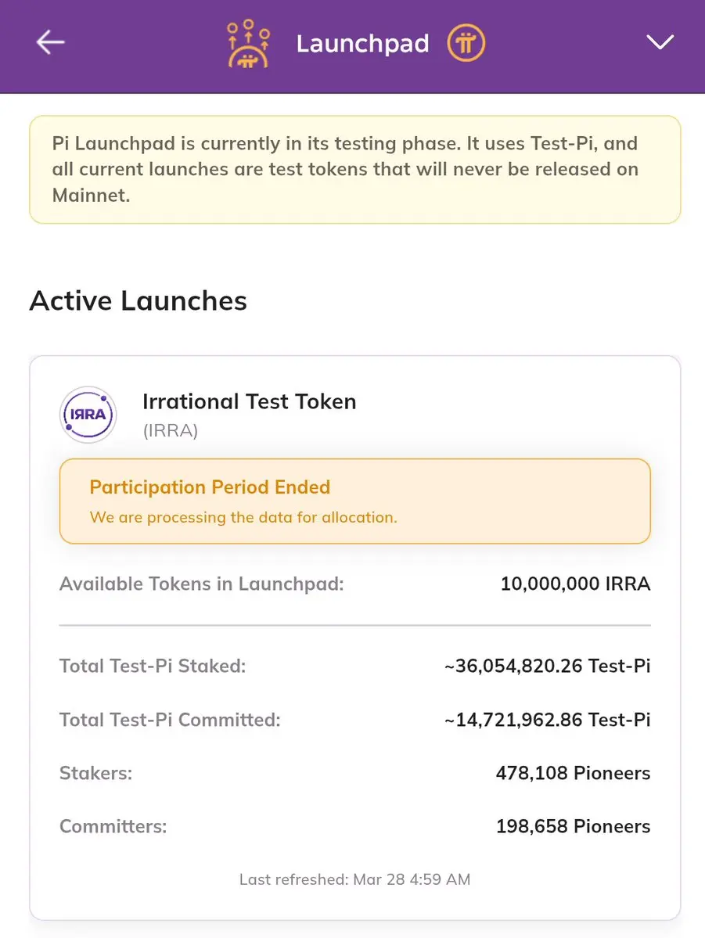Click the (IRRA) ticker symbol text
Image resolution: width=705 pixels, height=938 pixels.
[170, 431]
